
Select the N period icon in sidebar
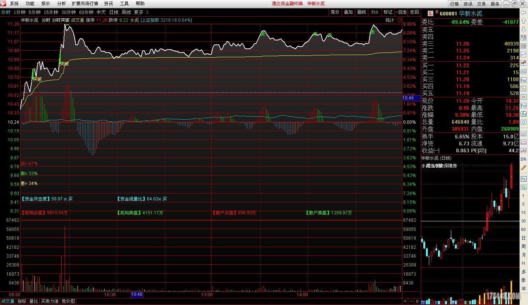point(524,263)
